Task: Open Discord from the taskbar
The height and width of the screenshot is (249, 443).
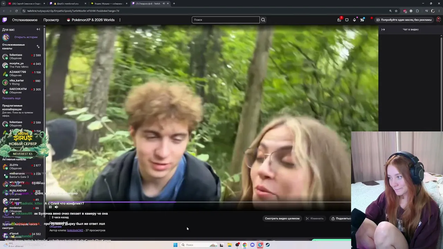Action: point(252,245)
